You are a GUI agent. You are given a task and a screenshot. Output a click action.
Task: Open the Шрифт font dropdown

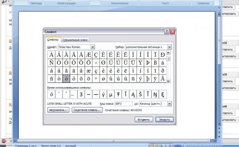tap(93, 47)
